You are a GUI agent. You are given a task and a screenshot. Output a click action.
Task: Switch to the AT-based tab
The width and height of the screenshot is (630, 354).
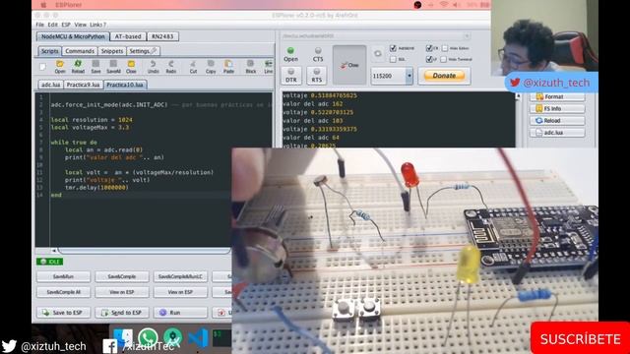tap(128, 36)
